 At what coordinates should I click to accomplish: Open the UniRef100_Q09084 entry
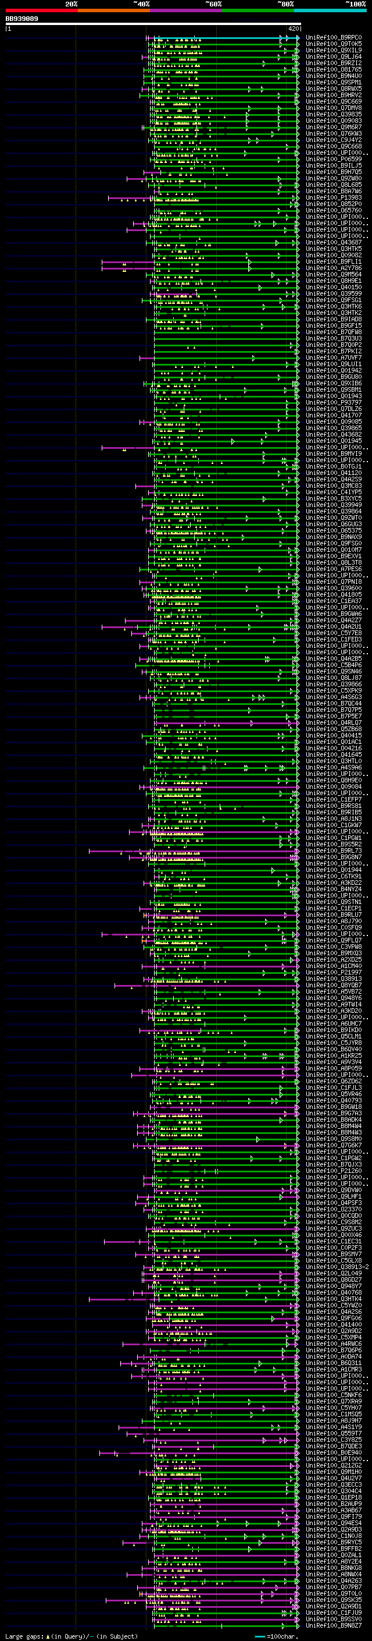[x=334, y=787]
